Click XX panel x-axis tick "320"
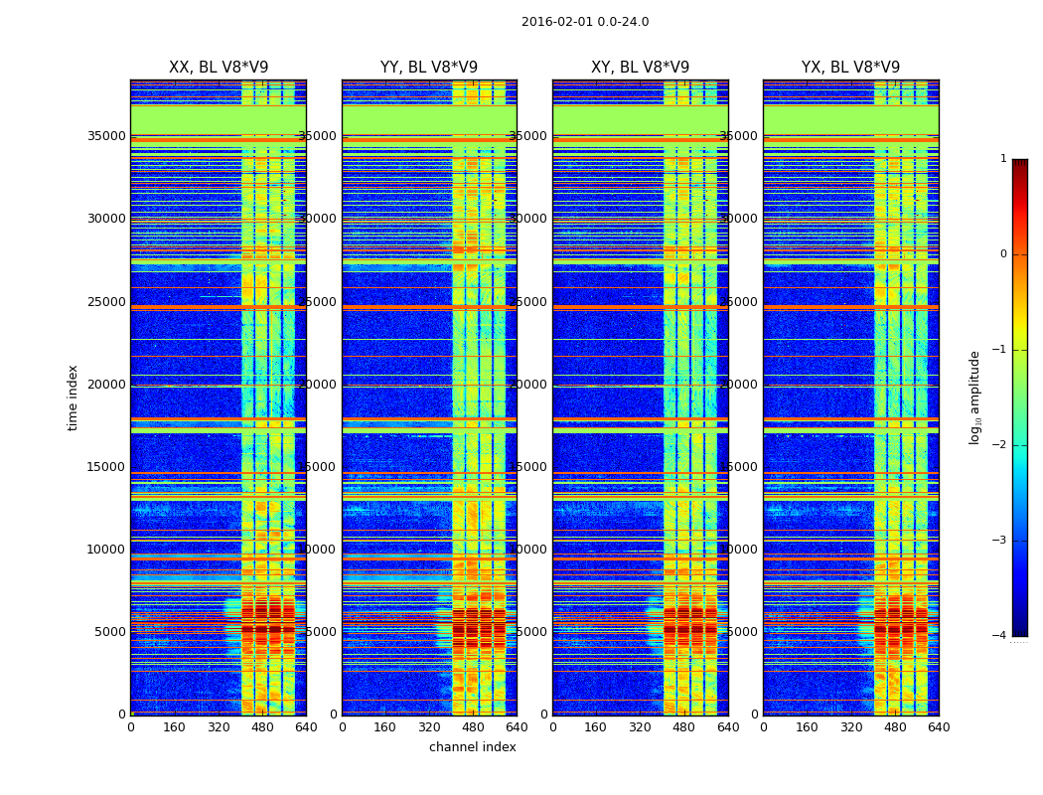The width and height of the screenshot is (1043, 795). coord(219,727)
